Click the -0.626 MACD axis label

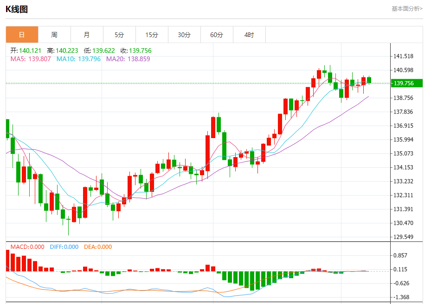pyautogui.click(x=401, y=283)
